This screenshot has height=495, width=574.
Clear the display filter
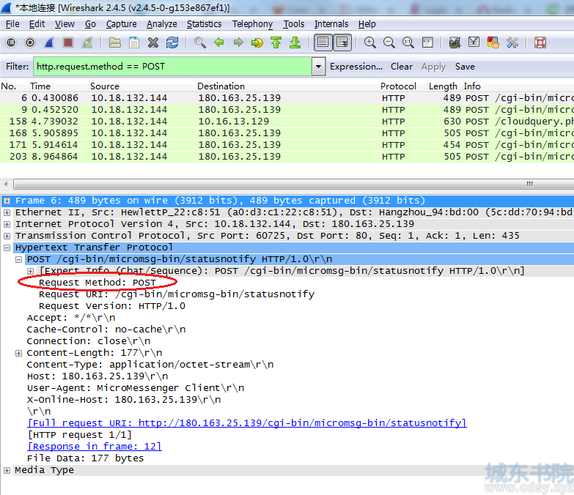(x=402, y=67)
